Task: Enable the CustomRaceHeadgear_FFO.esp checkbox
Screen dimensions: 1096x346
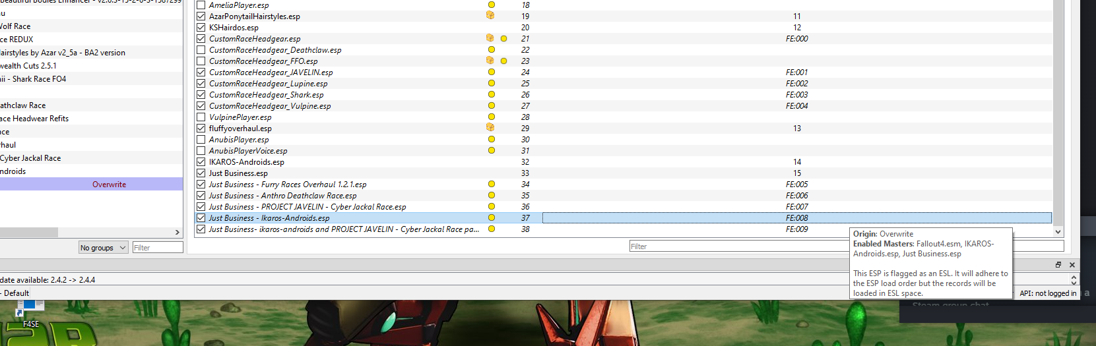Action: [x=201, y=61]
